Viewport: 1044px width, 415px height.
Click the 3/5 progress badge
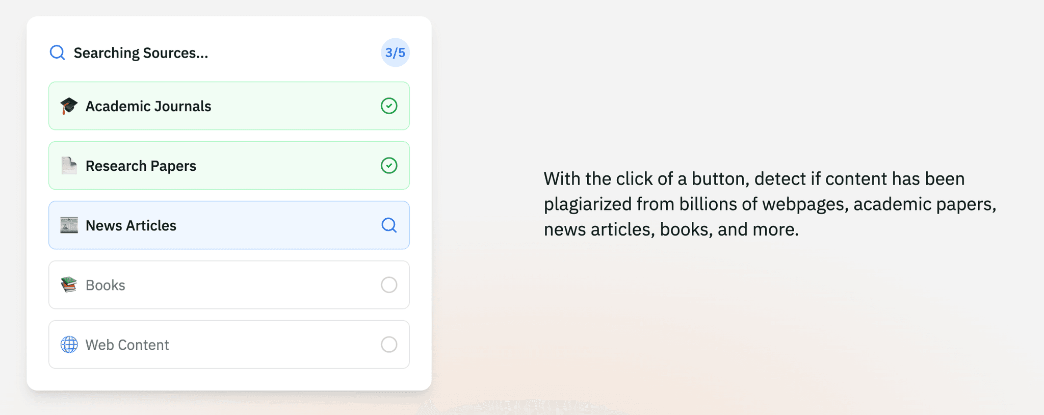tap(394, 53)
